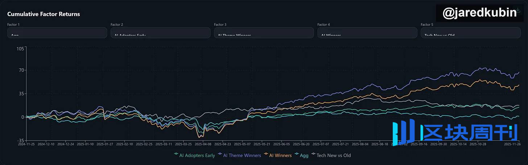Image resolution: width=528 pixels, height=165 pixels.
Task: Click the @jaredkubin watermark handle
Action: (x=479, y=13)
